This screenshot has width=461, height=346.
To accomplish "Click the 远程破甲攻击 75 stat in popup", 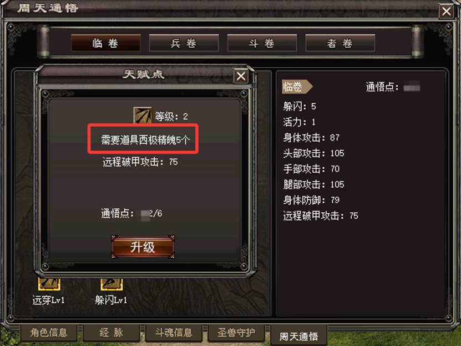I will coord(140,162).
